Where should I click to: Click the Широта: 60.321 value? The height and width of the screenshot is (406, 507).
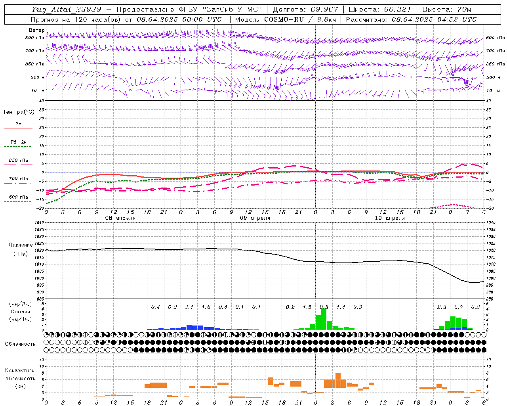[x=380, y=10]
